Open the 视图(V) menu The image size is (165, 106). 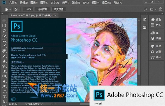[95, 2]
